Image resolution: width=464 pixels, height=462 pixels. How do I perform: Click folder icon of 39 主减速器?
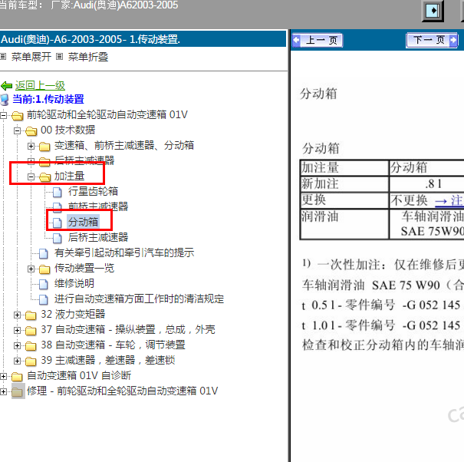[31, 361]
